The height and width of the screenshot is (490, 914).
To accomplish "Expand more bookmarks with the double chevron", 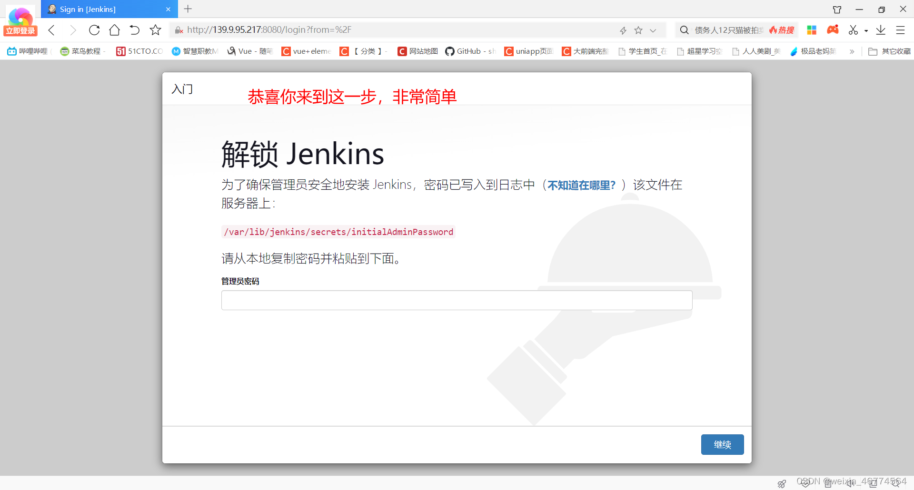I will point(852,51).
